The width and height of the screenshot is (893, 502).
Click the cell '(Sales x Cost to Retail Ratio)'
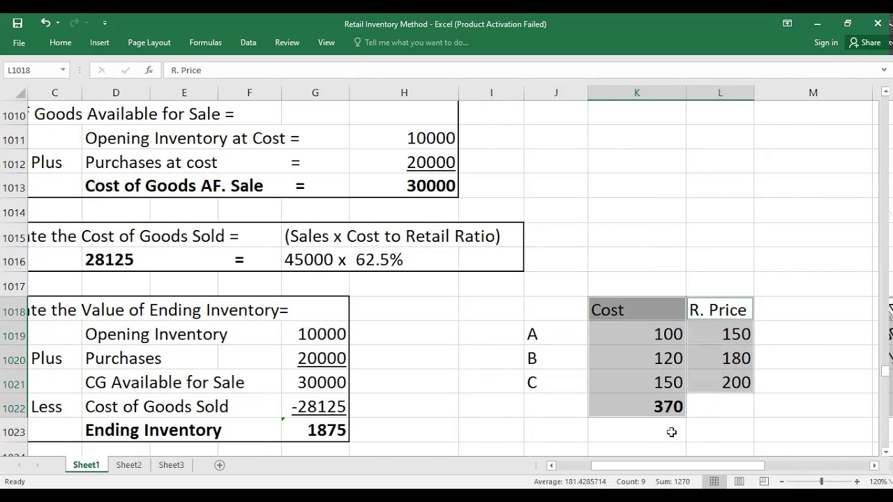click(392, 236)
